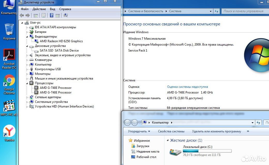This screenshot has height=165, width=269.
Task: Expand Устройства HID node
Action: tap(27, 106)
